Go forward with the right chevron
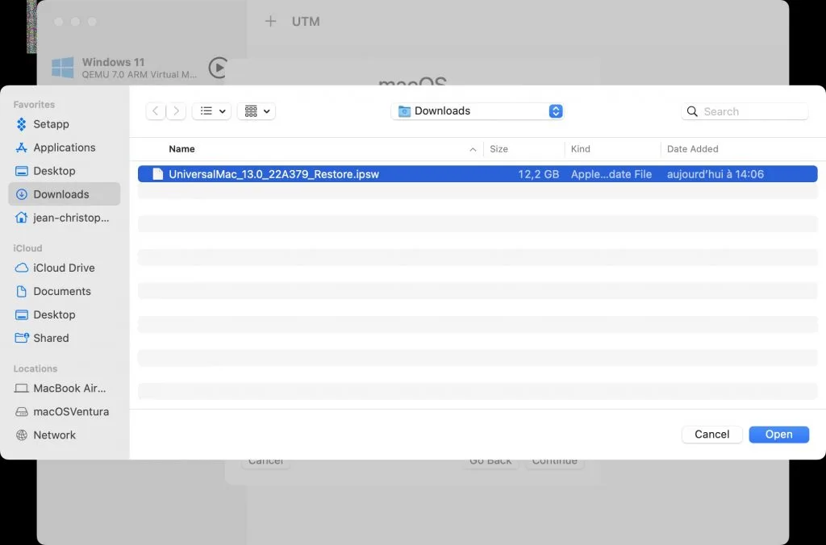The width and height of the screenshot is (826, 545). (176, 111)
